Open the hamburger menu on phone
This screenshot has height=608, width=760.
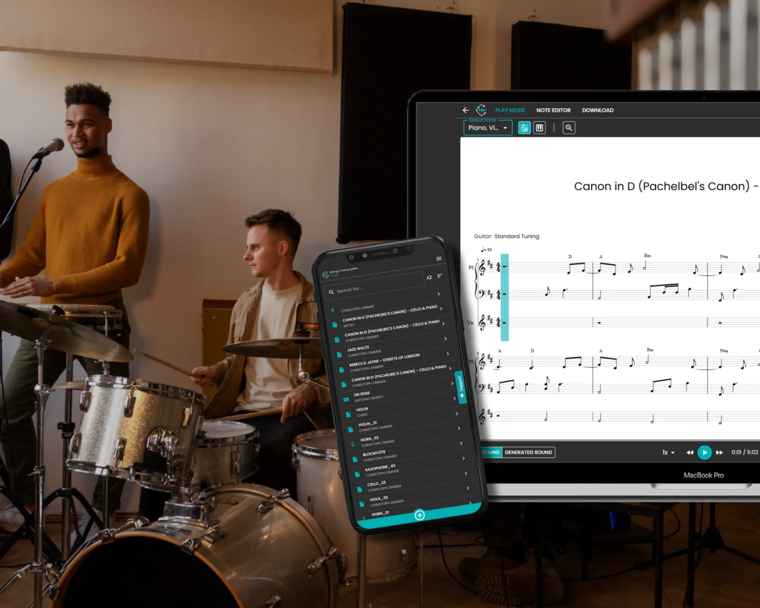coord(439,258)
